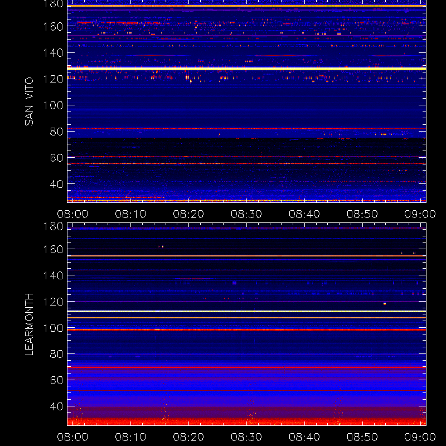
Task: Pick the 08:10 time label under Learmonth plot
Action: tap(130, 437)
